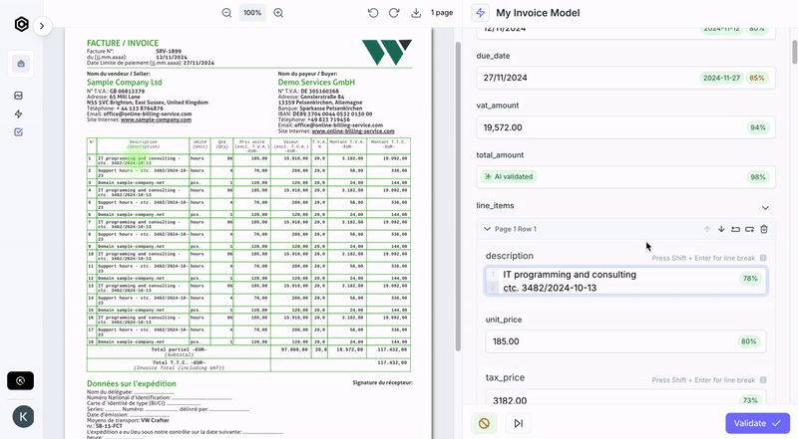The image size is (798, 439).
Task: Edit the due_date field value 27/11/2024
Action: [x=625, y=78]
